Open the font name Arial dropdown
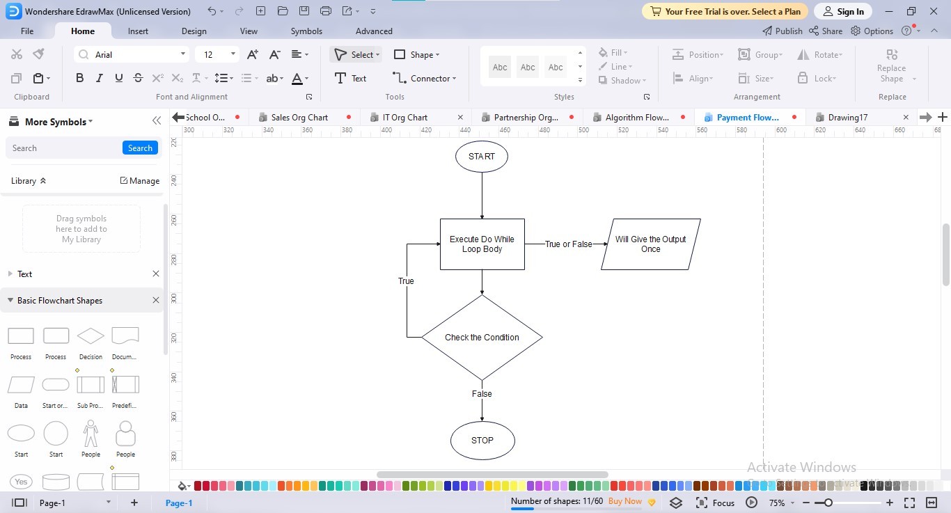 click(183, 54)
